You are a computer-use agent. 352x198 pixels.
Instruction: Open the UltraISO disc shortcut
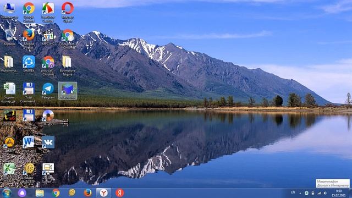tap(48, 117)
